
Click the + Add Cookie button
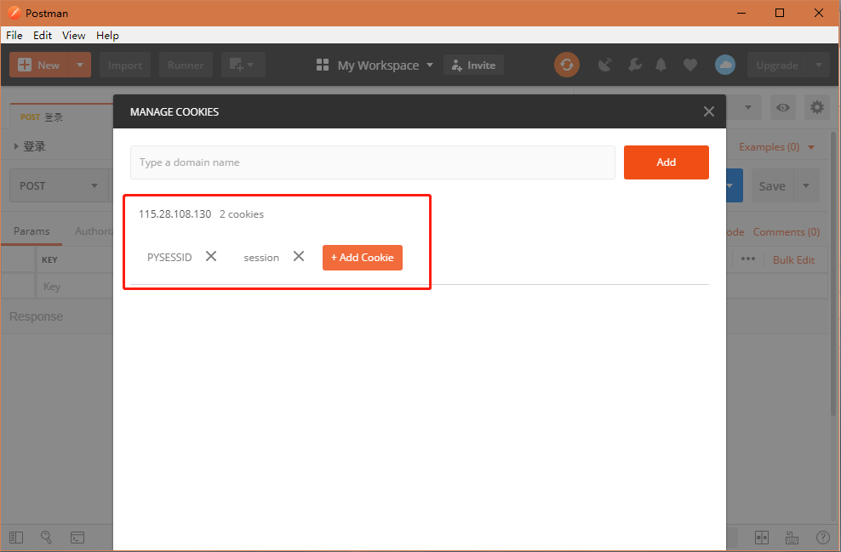coord(362,257)
